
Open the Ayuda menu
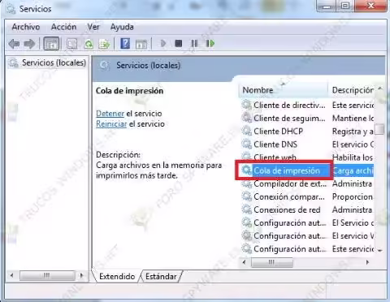(122, 27)
